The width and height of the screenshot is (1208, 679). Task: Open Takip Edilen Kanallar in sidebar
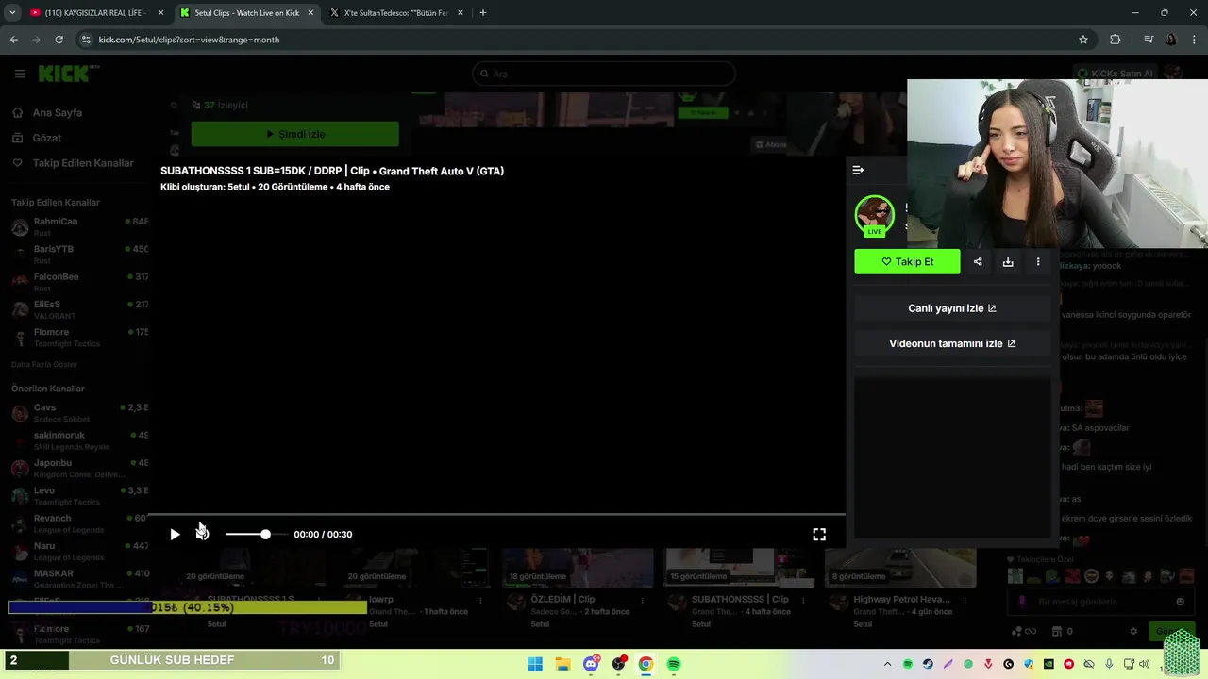83,163
